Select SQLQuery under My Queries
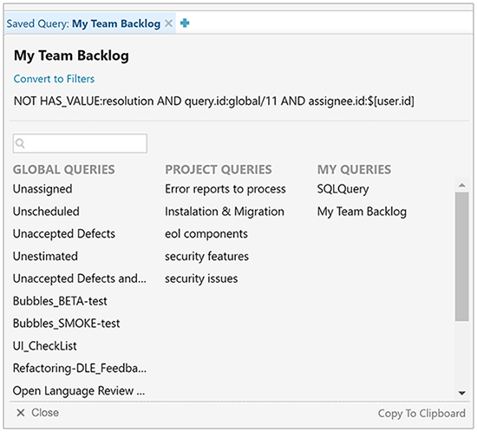Image resolution: width=477 pixels, height=432 pixels. [x=343, y=189]
